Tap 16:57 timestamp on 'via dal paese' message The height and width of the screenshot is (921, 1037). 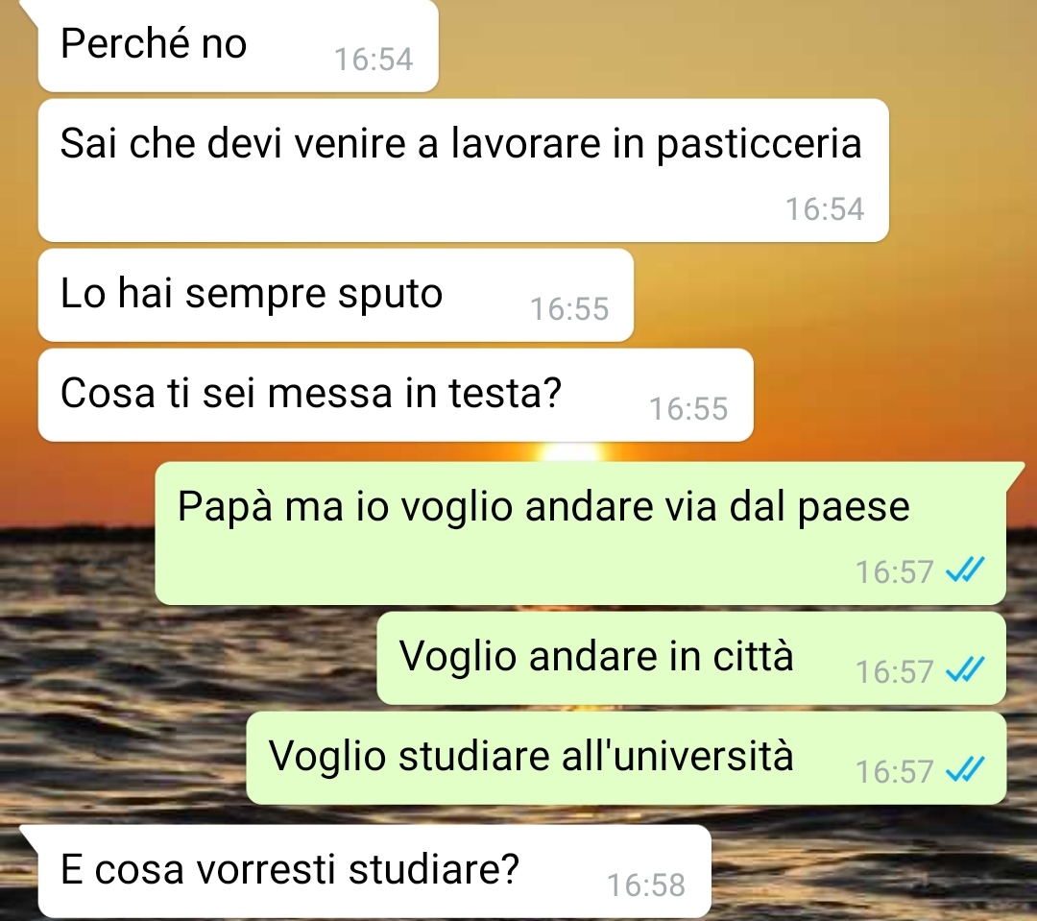894,572
